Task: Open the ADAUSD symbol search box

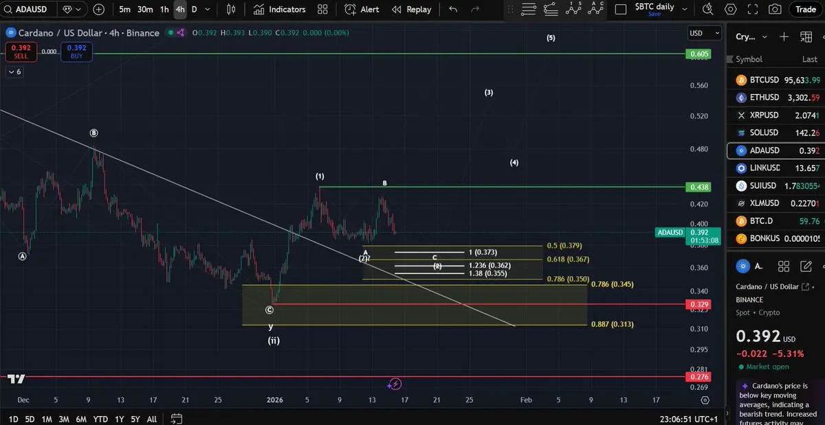Action: click(x=28, y=10)
